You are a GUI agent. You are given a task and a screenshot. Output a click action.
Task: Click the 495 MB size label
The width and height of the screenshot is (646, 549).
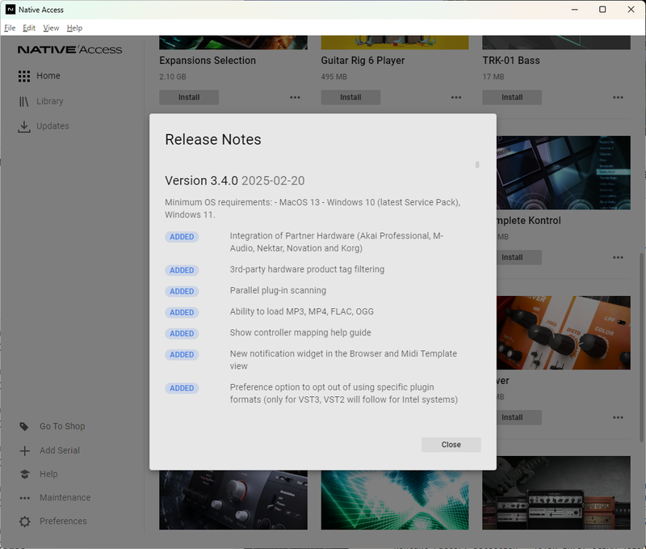333,77
